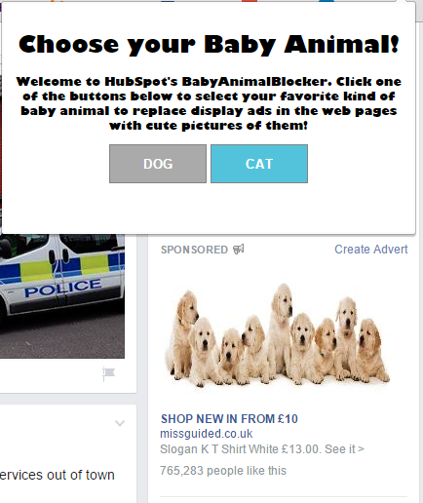The width and height of the screenshot is (423, 503).
Task: Click the 'ervices out of town' post text
Action: click(58, 475)
